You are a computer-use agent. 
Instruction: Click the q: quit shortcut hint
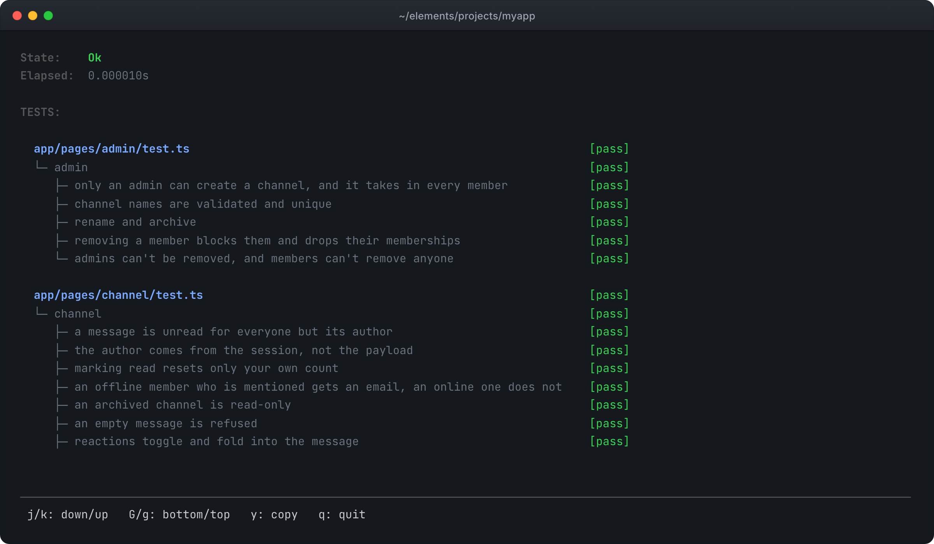click(x=342, y=514)
